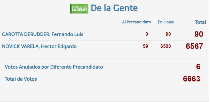210x102 pixels.
Task: Click empty area of summary panel footer
Action: (104, 88)
